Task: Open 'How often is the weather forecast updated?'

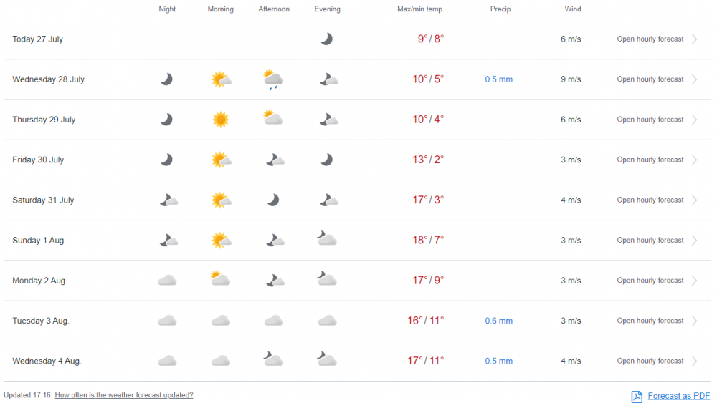Action: pos(124,395)
